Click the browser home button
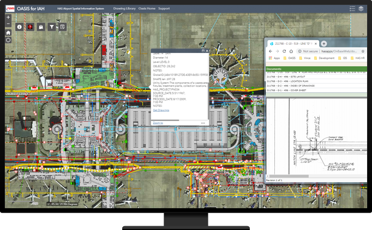 click(x=291, y=51)
